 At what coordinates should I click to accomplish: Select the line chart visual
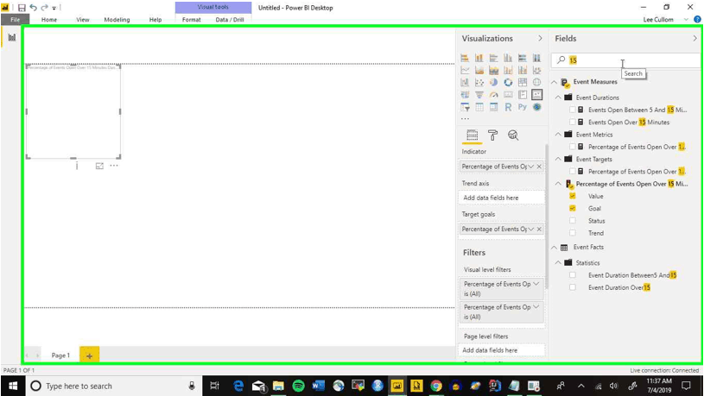[465, 71]
